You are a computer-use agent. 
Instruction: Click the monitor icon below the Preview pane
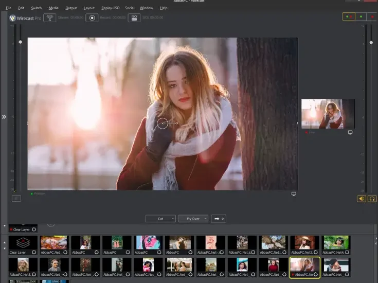point(294,194)
